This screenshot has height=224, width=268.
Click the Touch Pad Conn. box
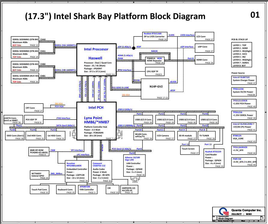coord(40,190)
